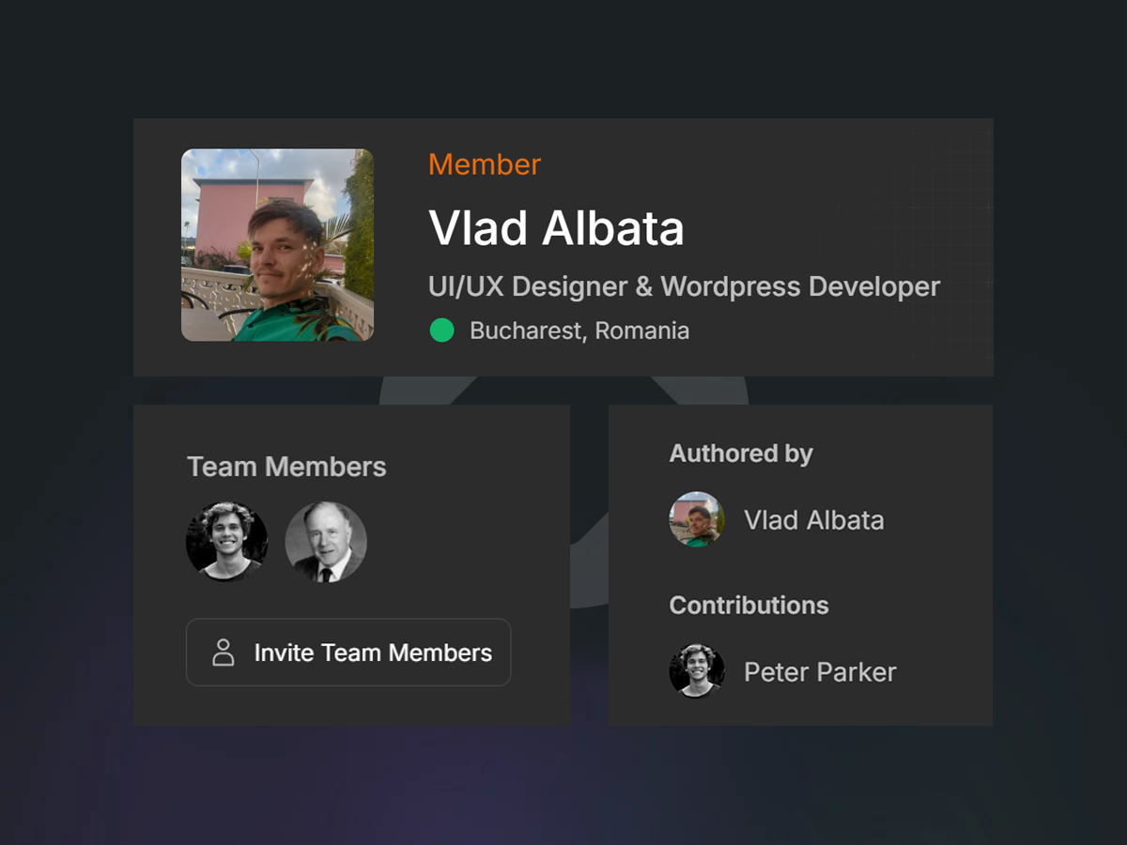Click the small avatar beside Vlad Albata under Authored by
This screenshot has width=1127, height=845.
click(697, 519)
